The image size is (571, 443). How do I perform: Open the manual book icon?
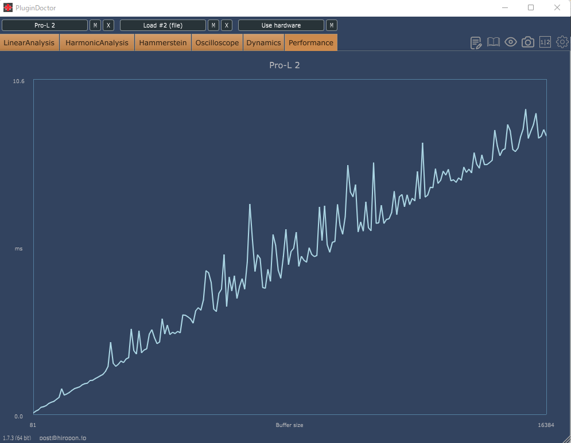(x=494, y=42)
